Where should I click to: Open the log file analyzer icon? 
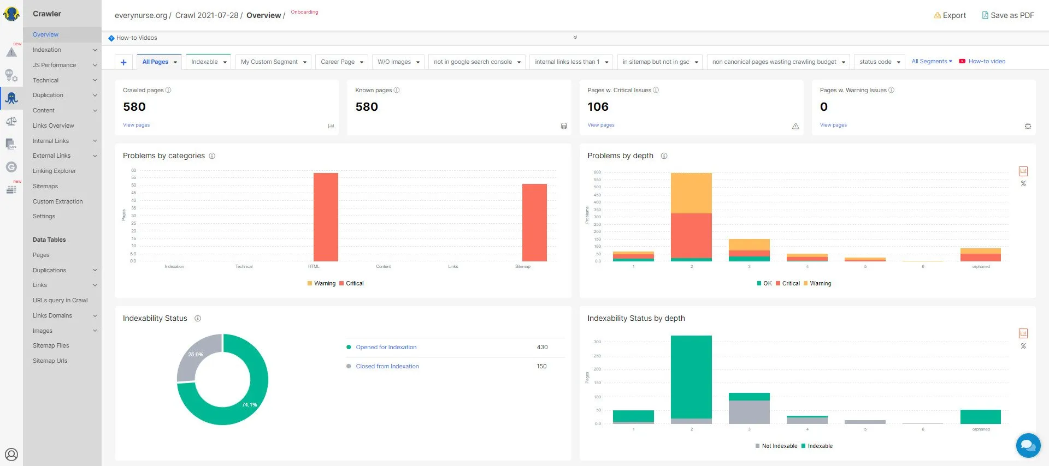[x=11, y=144]
